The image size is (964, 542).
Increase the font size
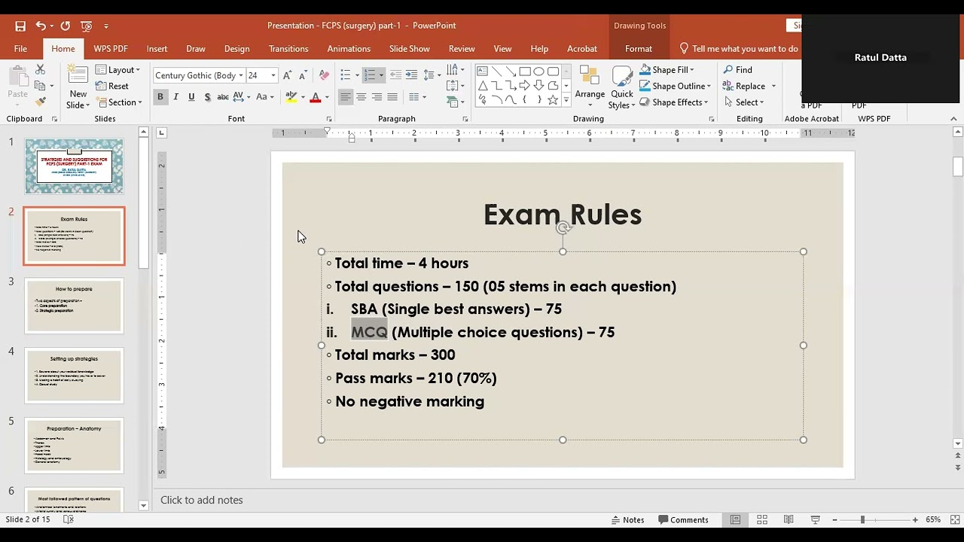pyautogui.click(x=287, y=75)
